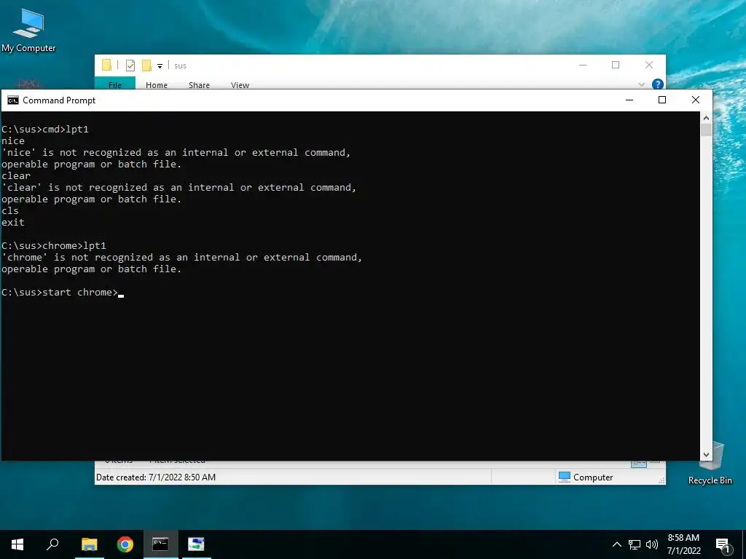
Task: Click the 'exit' line in console
Action: click(13, 223)
